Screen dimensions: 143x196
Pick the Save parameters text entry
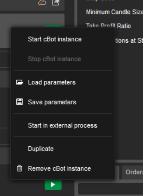[x=52, y=102]
